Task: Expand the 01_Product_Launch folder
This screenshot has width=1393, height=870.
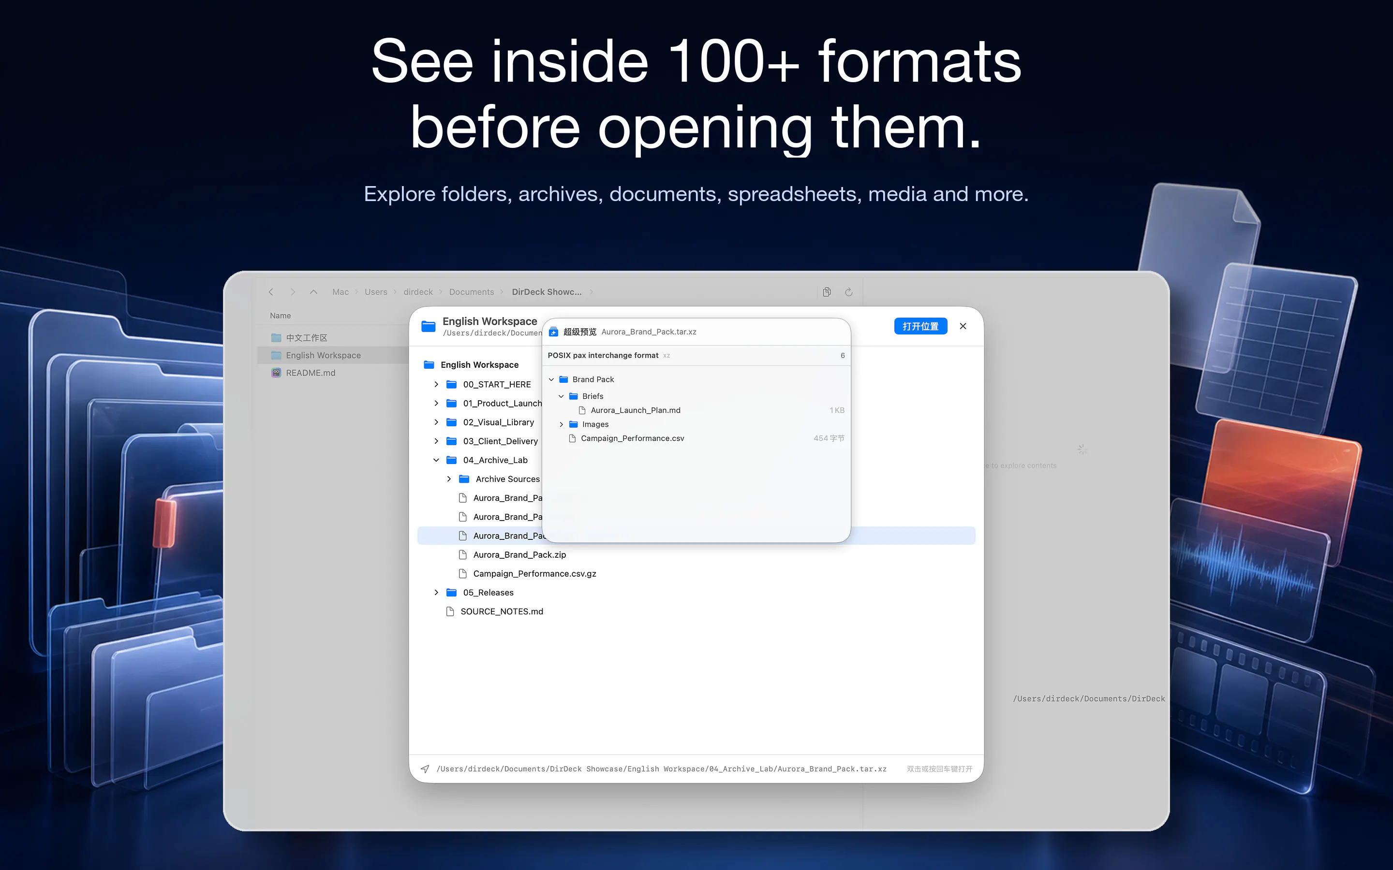Action: [436, 404]
